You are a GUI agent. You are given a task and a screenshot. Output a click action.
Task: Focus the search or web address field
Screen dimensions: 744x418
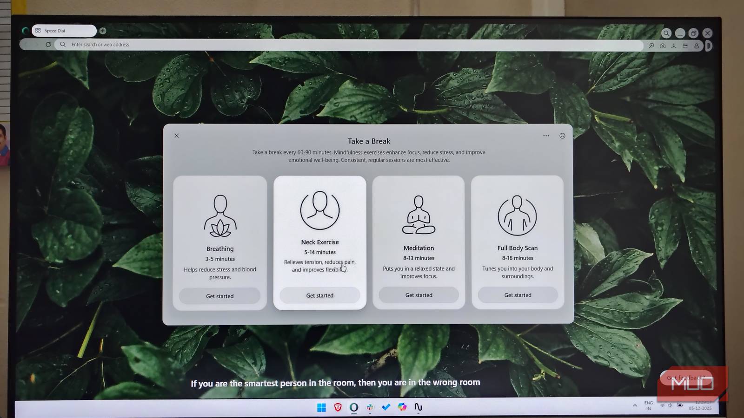pos(349,45)
